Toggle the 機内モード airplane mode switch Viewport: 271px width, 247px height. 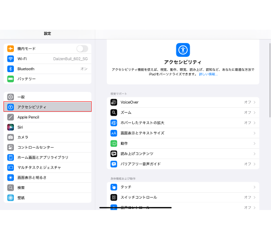[x=82, y=49]
